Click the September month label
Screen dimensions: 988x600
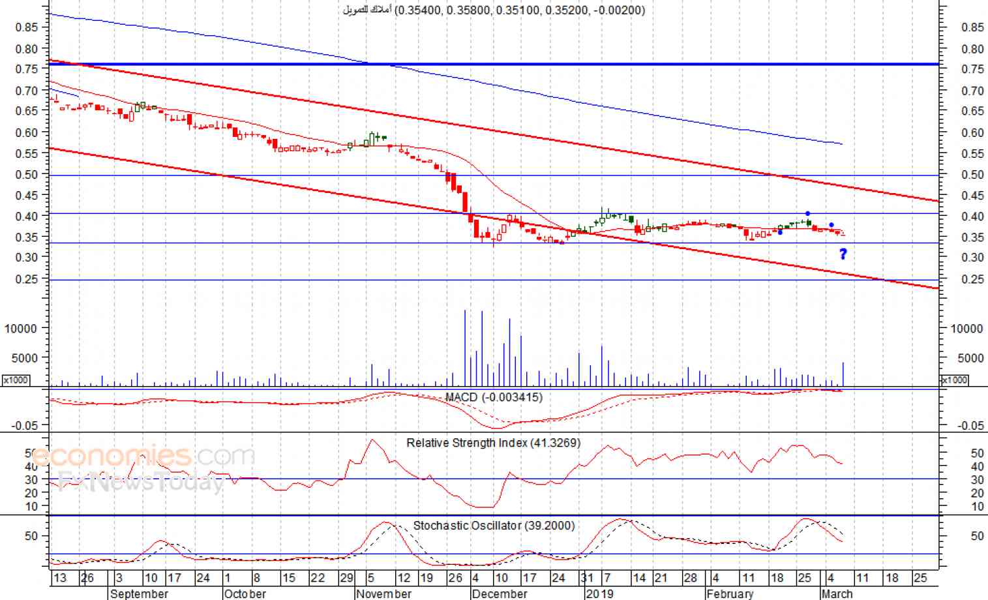(x=139, y=593)
